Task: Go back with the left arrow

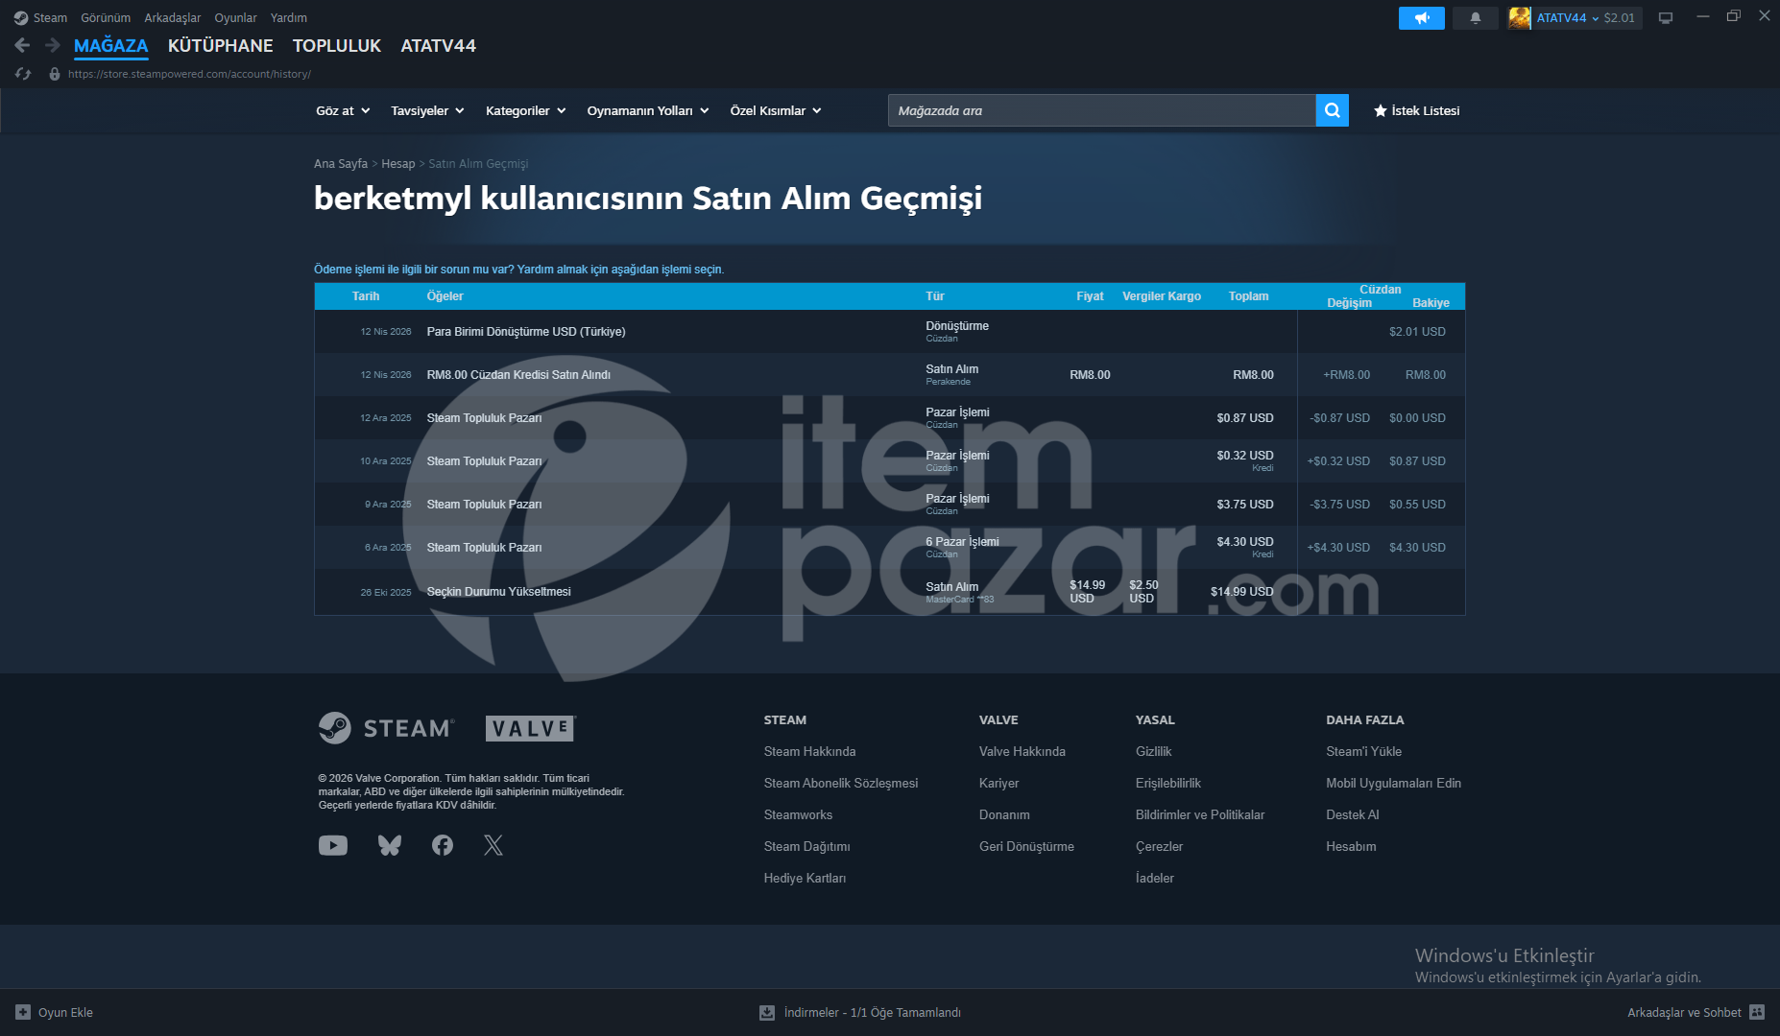Action: [23, 45]
